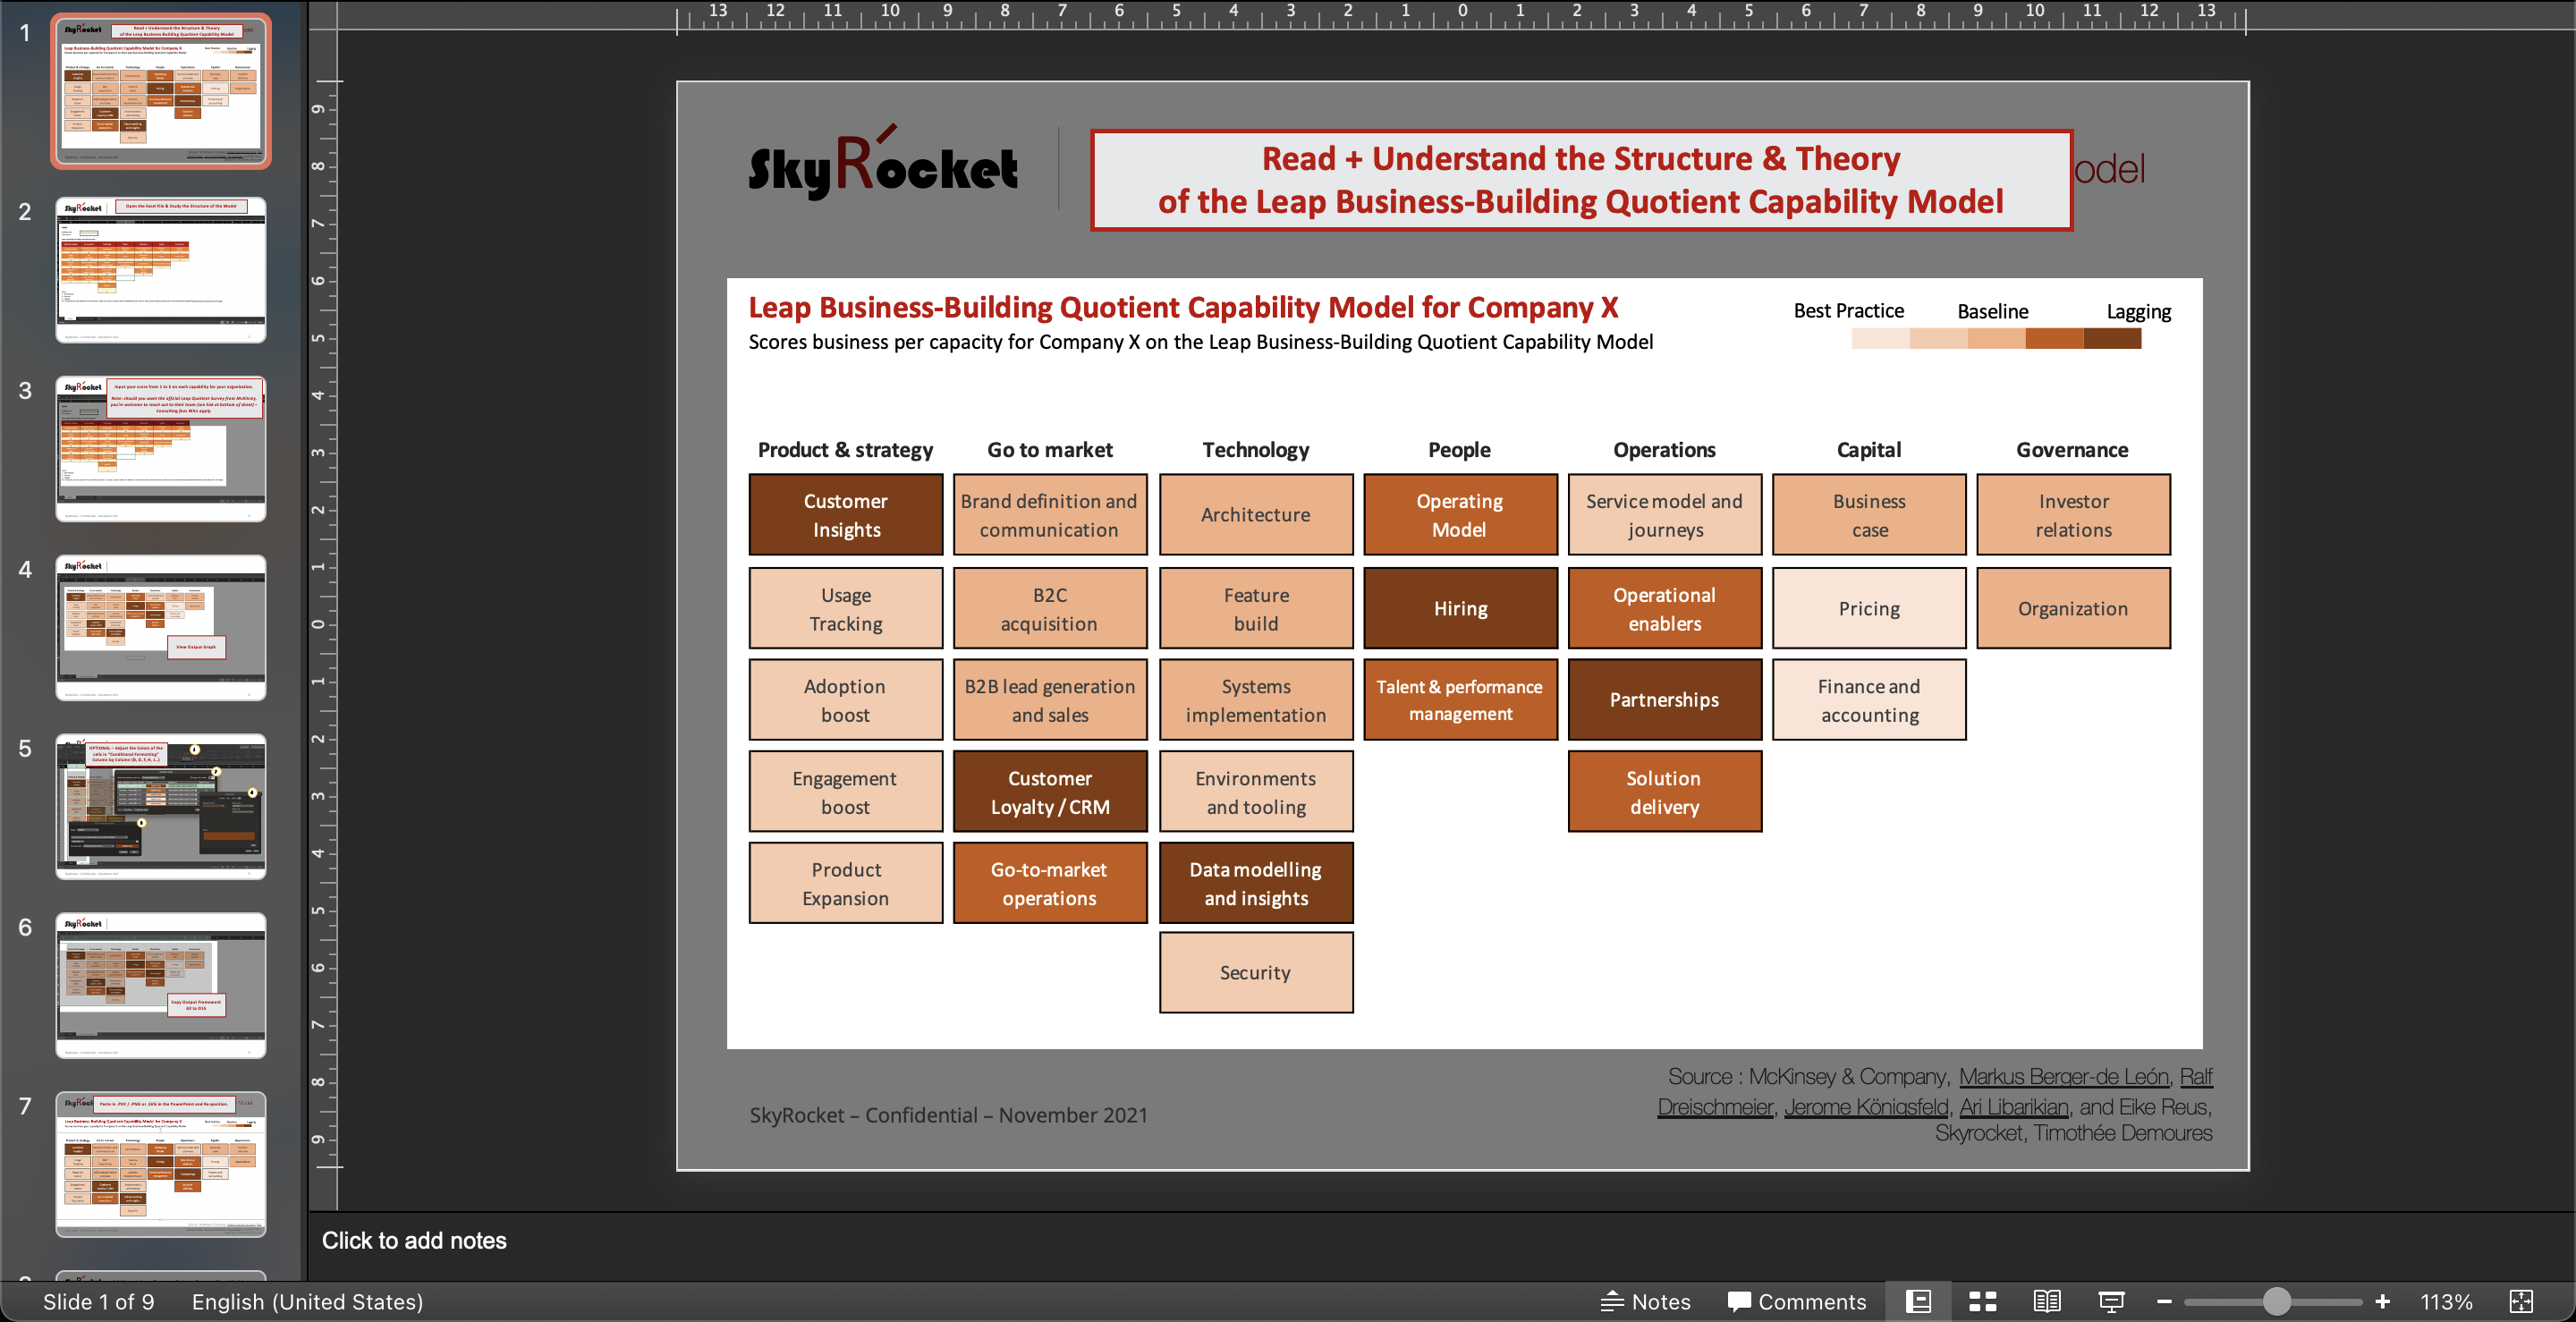2576x1322 pixels.
Task: Click 'Data modelling and insights' box
Action: click(1256, 883)
